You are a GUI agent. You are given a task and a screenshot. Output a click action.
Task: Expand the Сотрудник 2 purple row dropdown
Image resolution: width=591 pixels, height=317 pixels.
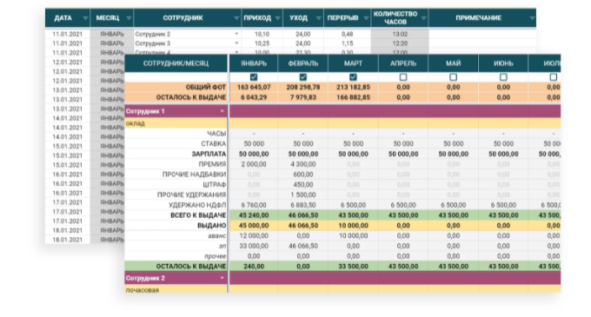(222, 278)
